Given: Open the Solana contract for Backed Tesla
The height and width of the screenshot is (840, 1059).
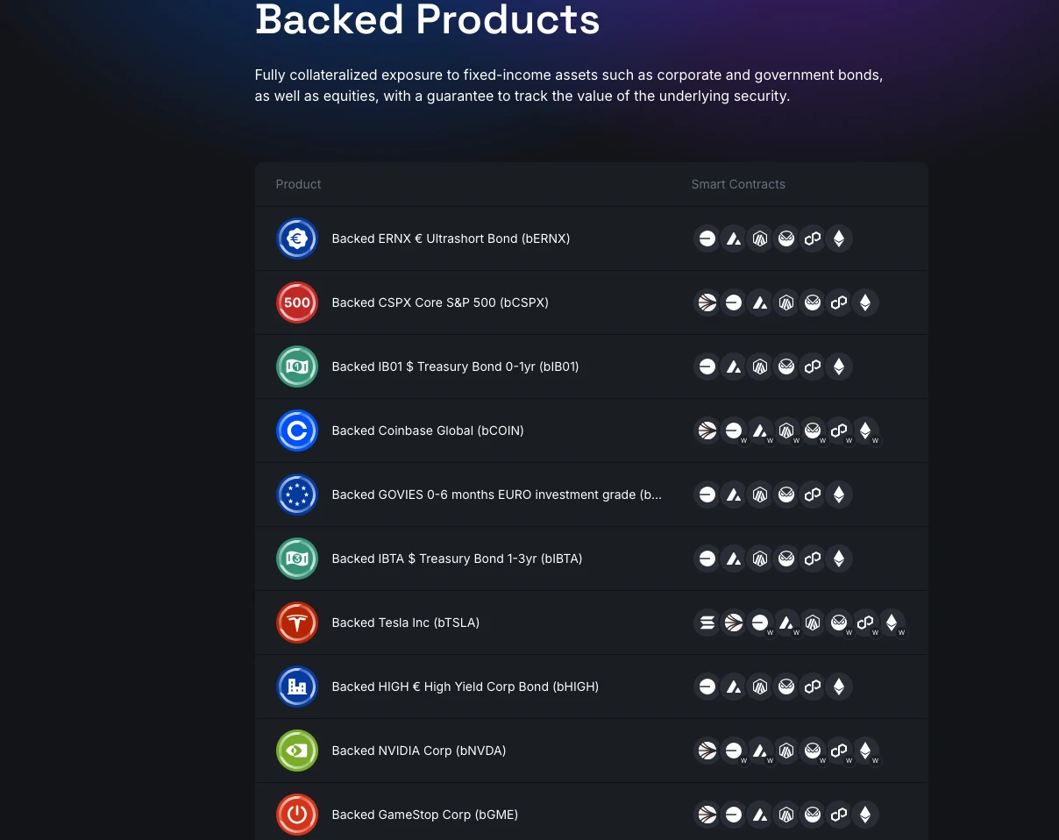Looking at the screenshot, I should click(x=707, y=623).
